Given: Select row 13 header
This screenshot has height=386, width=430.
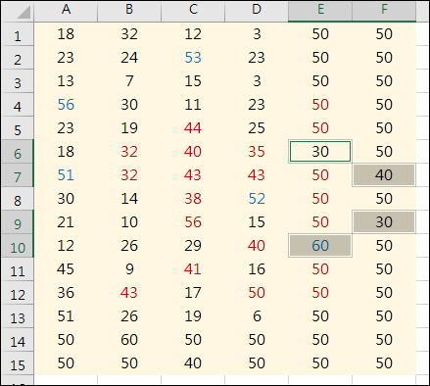Looking at the screenshot, I should [18, 316].
